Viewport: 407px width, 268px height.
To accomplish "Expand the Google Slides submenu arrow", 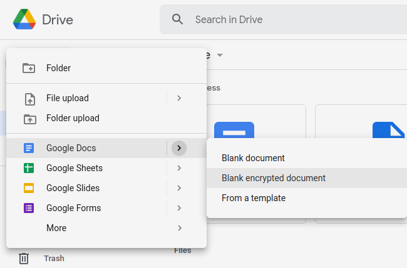I will point(179,188).
